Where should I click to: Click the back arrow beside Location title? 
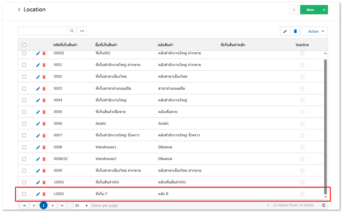coord(19,10)
